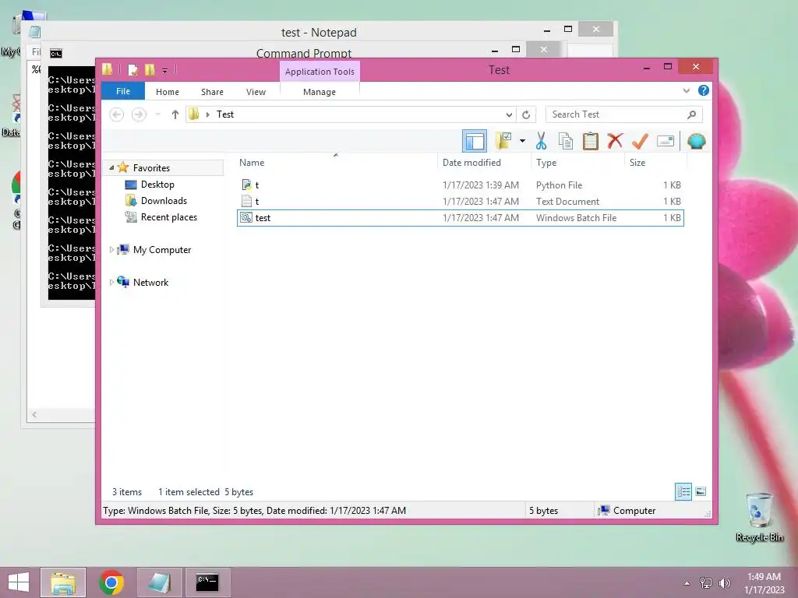This screenshot has height=598, width=798.
Task: Launch Google Chrome from the taskbar
Action: (111, 582)
